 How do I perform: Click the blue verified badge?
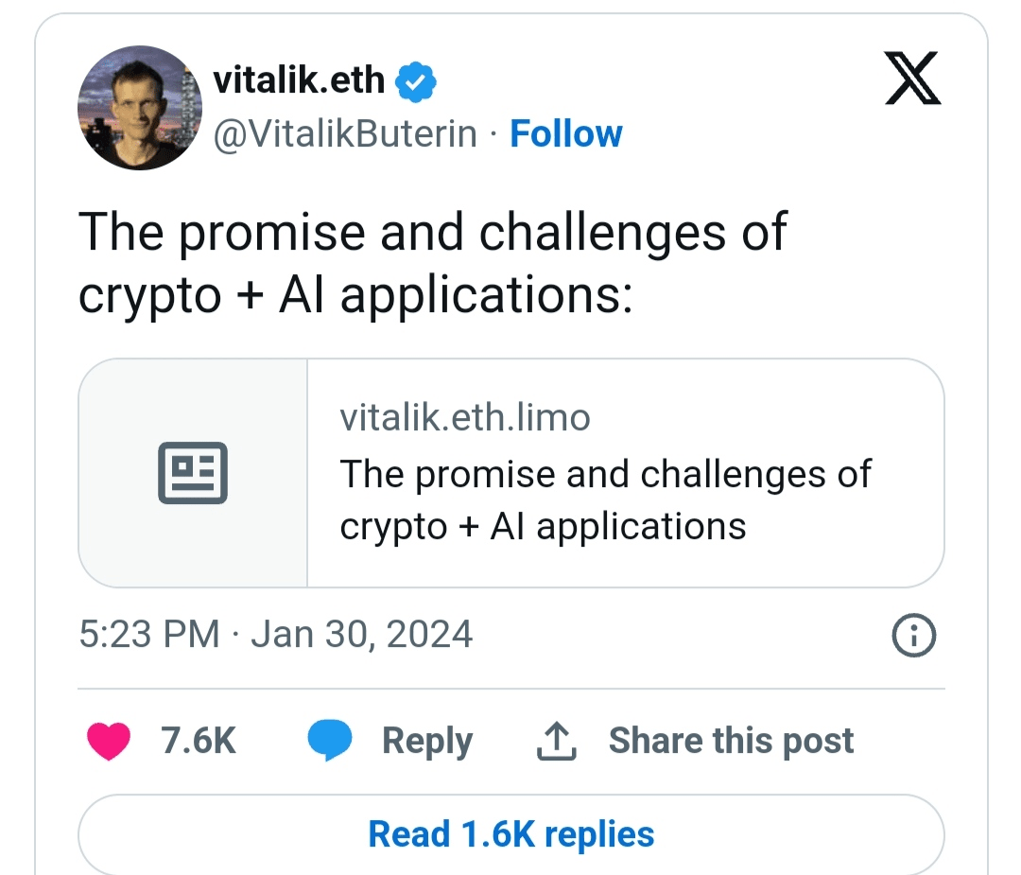[x=416, y=81]
